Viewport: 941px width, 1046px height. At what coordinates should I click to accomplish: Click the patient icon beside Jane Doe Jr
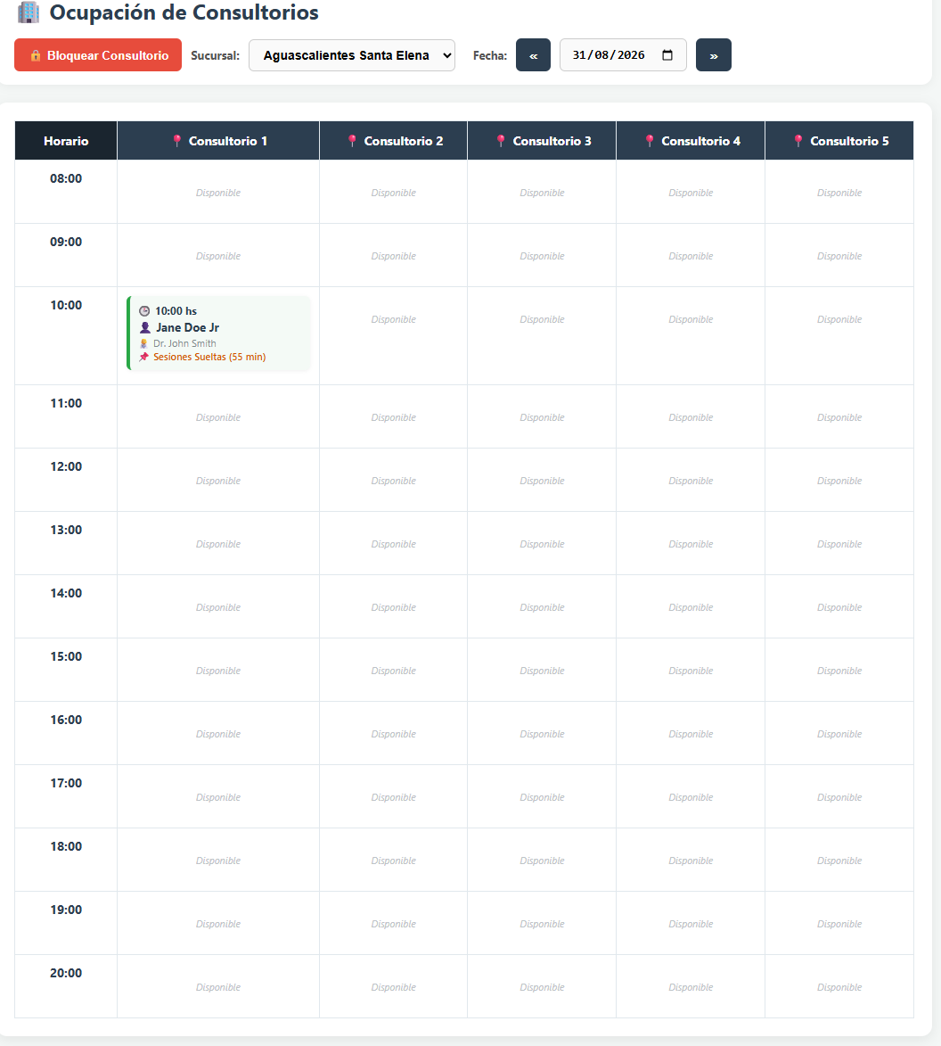point(145,327)
